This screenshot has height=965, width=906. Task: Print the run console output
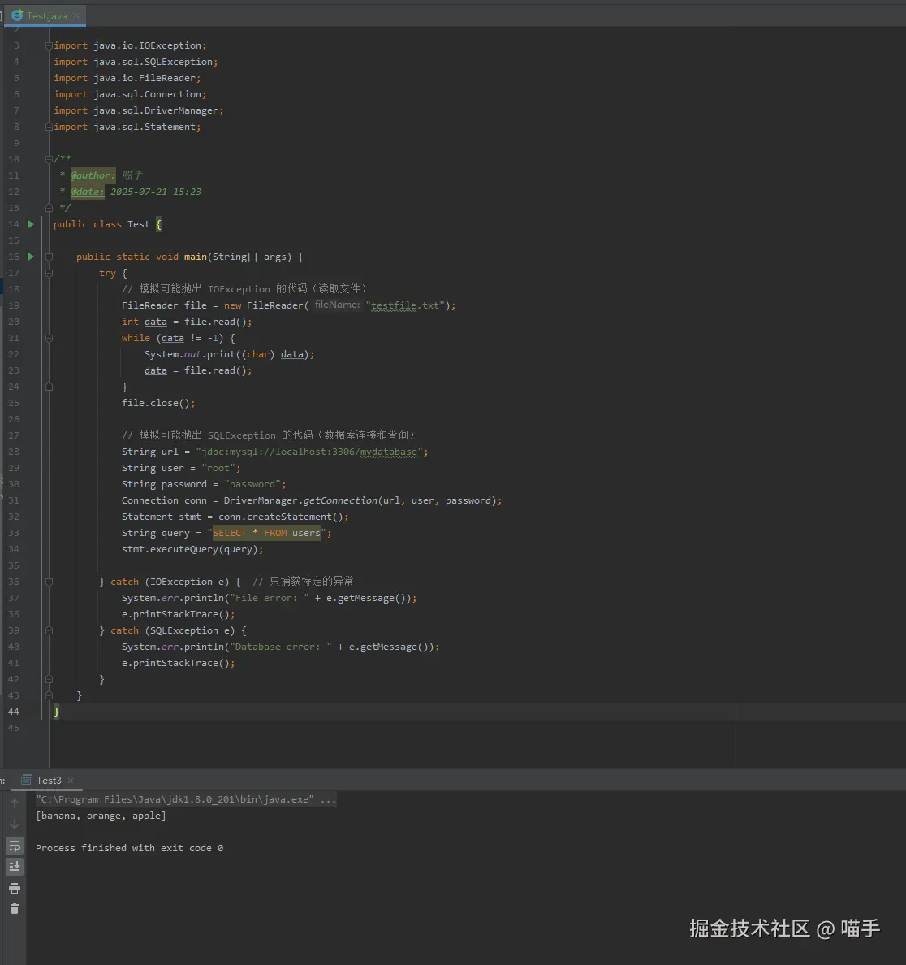click(x=15, y=888)
